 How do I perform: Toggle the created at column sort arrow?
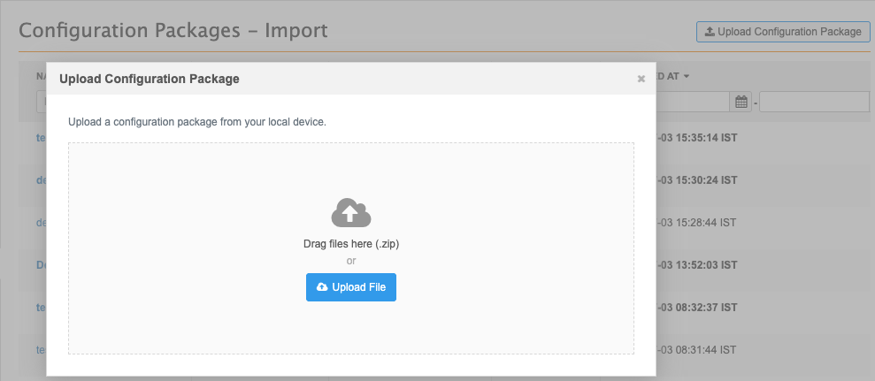tap(687, 76)
